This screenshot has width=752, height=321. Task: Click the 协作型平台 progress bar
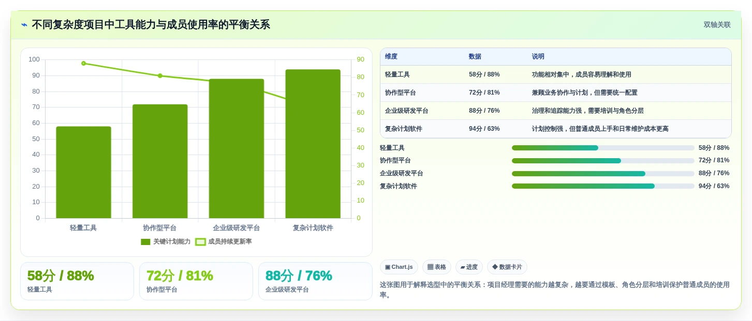point(603,161)
